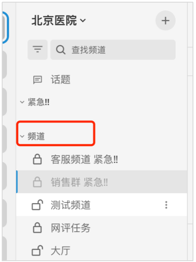Click lock icon of 客服频道
The image size is (196, 262).
(x=37, y=159)
